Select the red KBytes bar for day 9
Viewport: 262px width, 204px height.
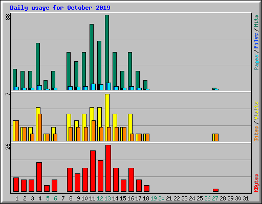click(x=77, y=183)
